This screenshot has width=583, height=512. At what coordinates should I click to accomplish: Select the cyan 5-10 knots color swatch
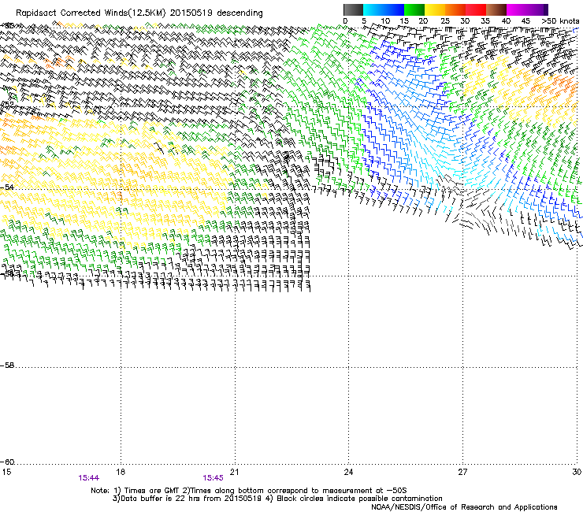point(373,9)
